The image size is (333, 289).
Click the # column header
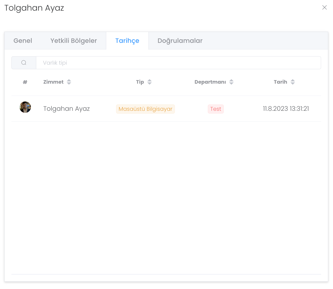(25, 82)
